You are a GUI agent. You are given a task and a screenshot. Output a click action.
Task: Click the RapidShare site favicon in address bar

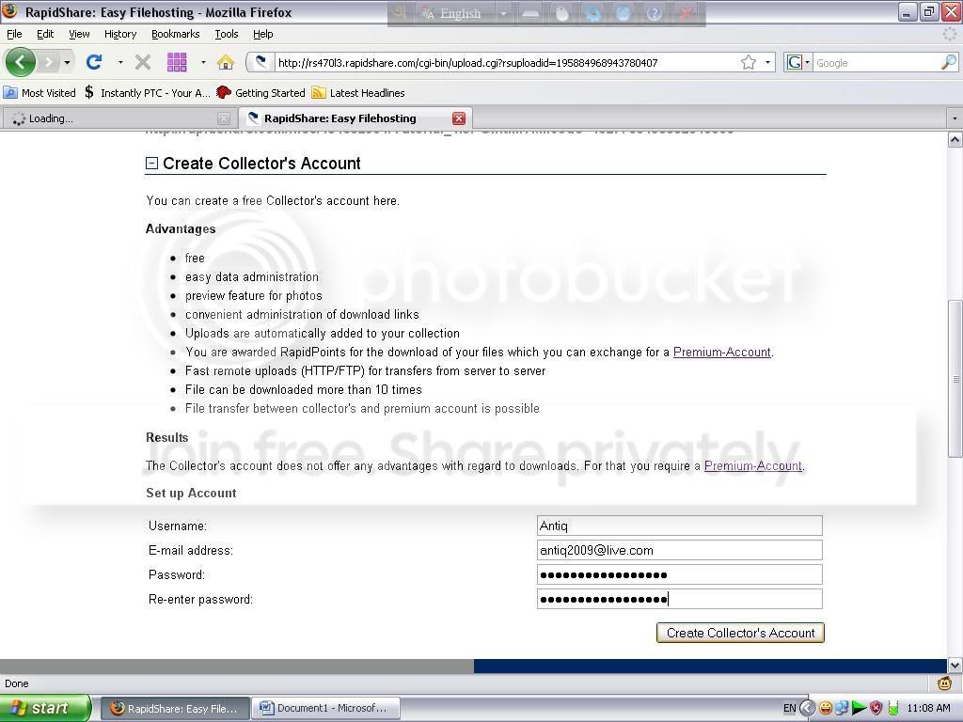tap(261, 62)
